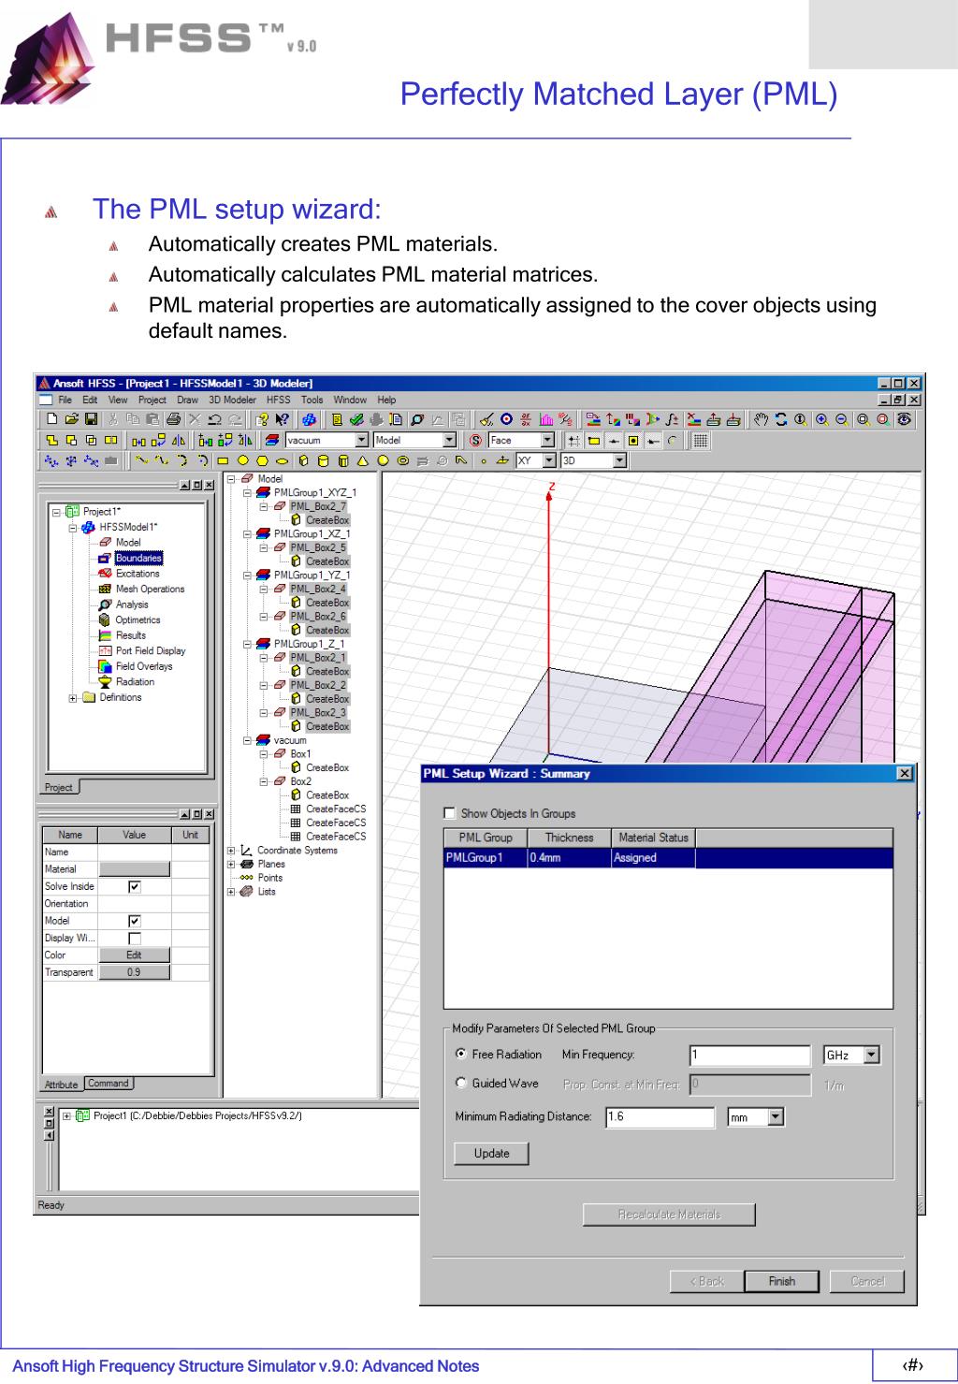Enable Show Objects In Groups checkbox

[449, 813]
